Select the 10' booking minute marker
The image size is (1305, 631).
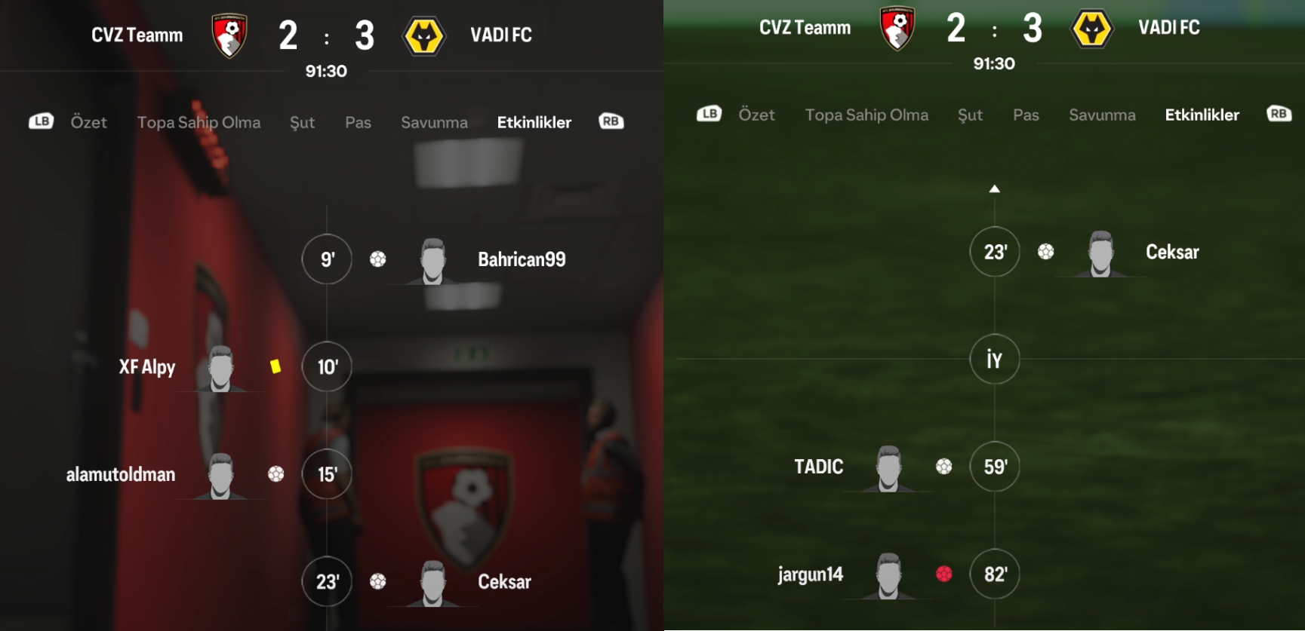[x=327, y=366]
